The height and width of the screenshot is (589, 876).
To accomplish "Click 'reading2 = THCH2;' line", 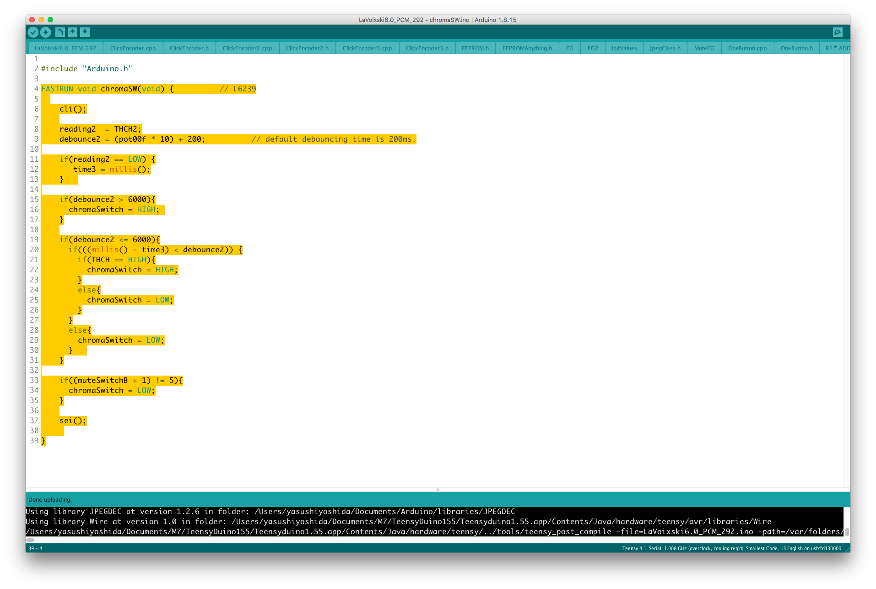I will tap(100, 129).
